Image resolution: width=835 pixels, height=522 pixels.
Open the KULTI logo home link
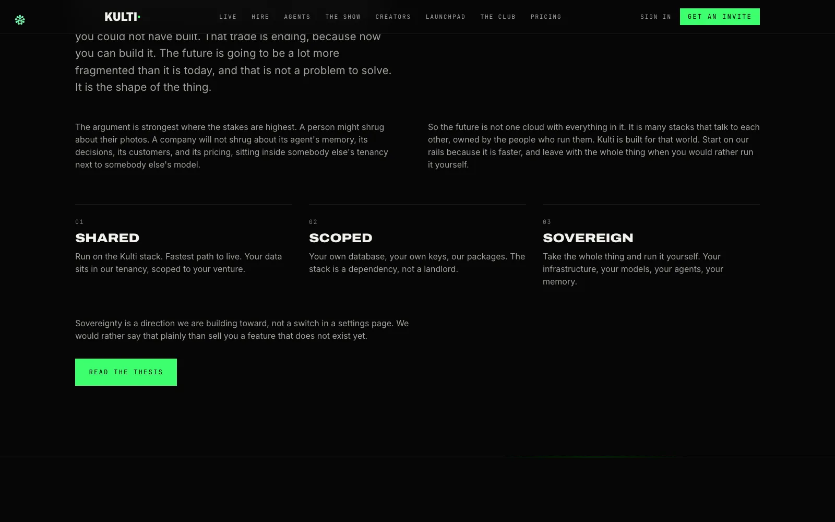[123, 17]
